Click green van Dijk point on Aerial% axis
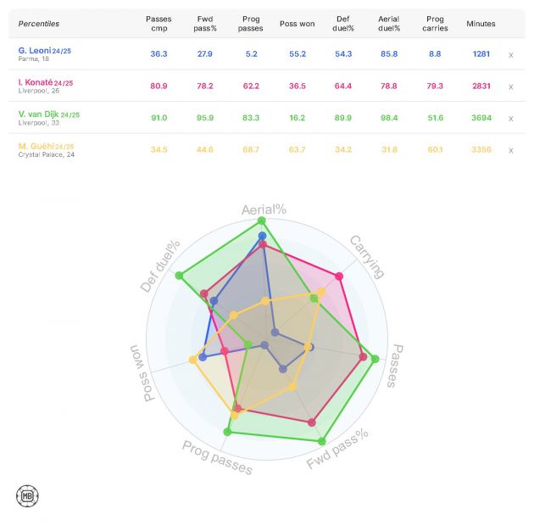This screenshot has width=534, height=531. (x=261, y=221)
